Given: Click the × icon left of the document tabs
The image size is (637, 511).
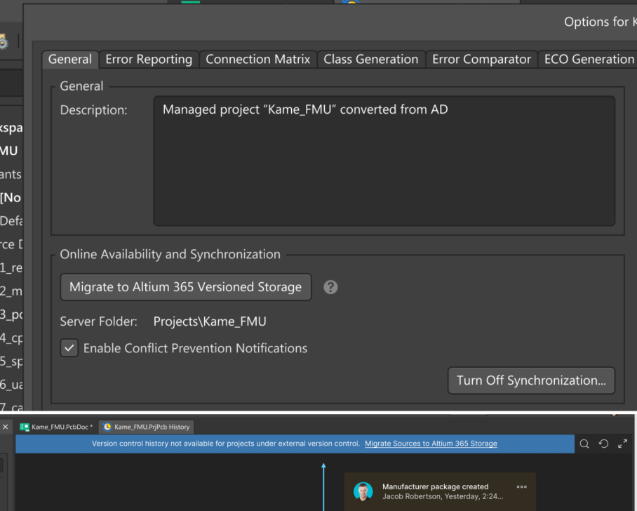Looking at the screenshot, I should [x=6, y=426].
